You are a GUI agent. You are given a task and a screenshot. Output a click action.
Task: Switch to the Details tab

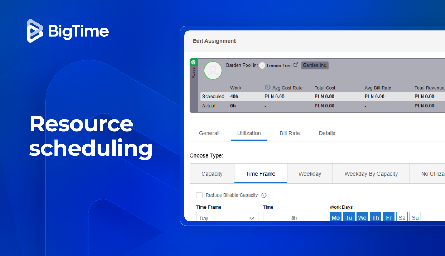tap(327, 133)
